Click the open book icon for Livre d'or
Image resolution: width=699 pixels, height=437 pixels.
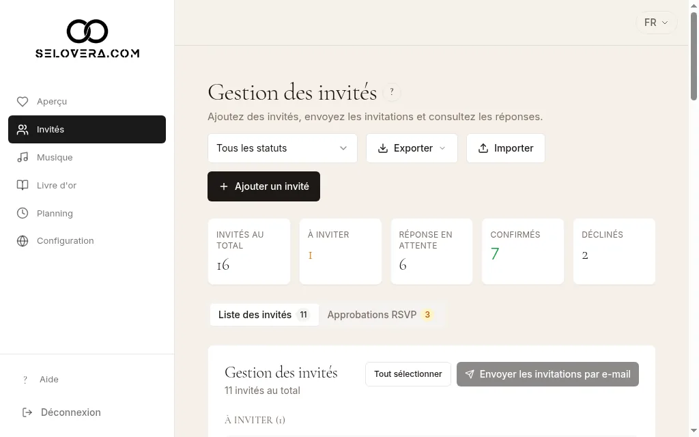(x=23, y=185)
